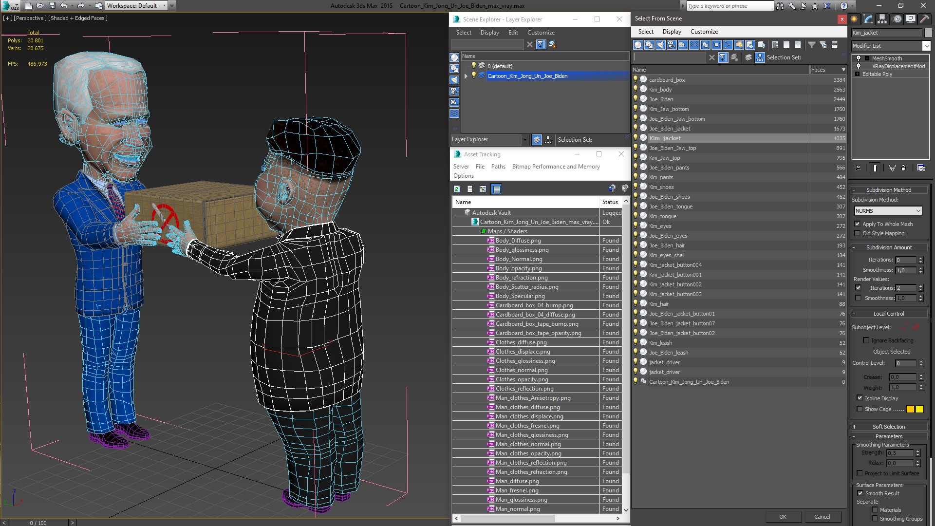Screen dimensions: 935x526
Task: Click the second Show Cage color swatch
Action: (x=919, y=409)
